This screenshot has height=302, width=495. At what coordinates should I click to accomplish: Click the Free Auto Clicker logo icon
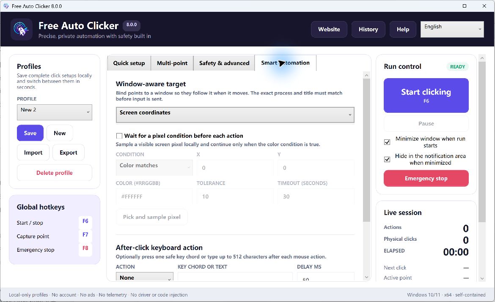click(x=21, y=29)
